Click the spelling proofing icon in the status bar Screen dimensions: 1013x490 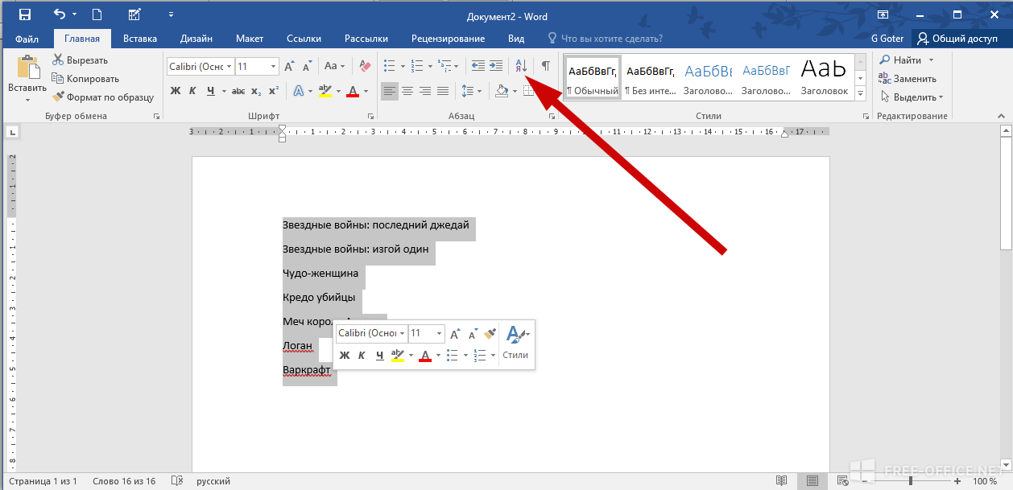[177, 481]
